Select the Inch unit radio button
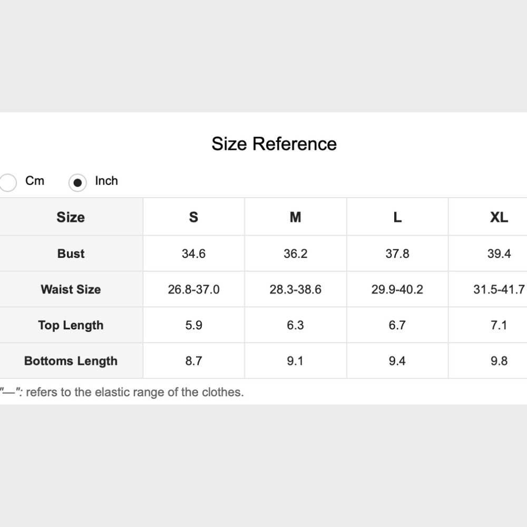 tap(77, 183)
